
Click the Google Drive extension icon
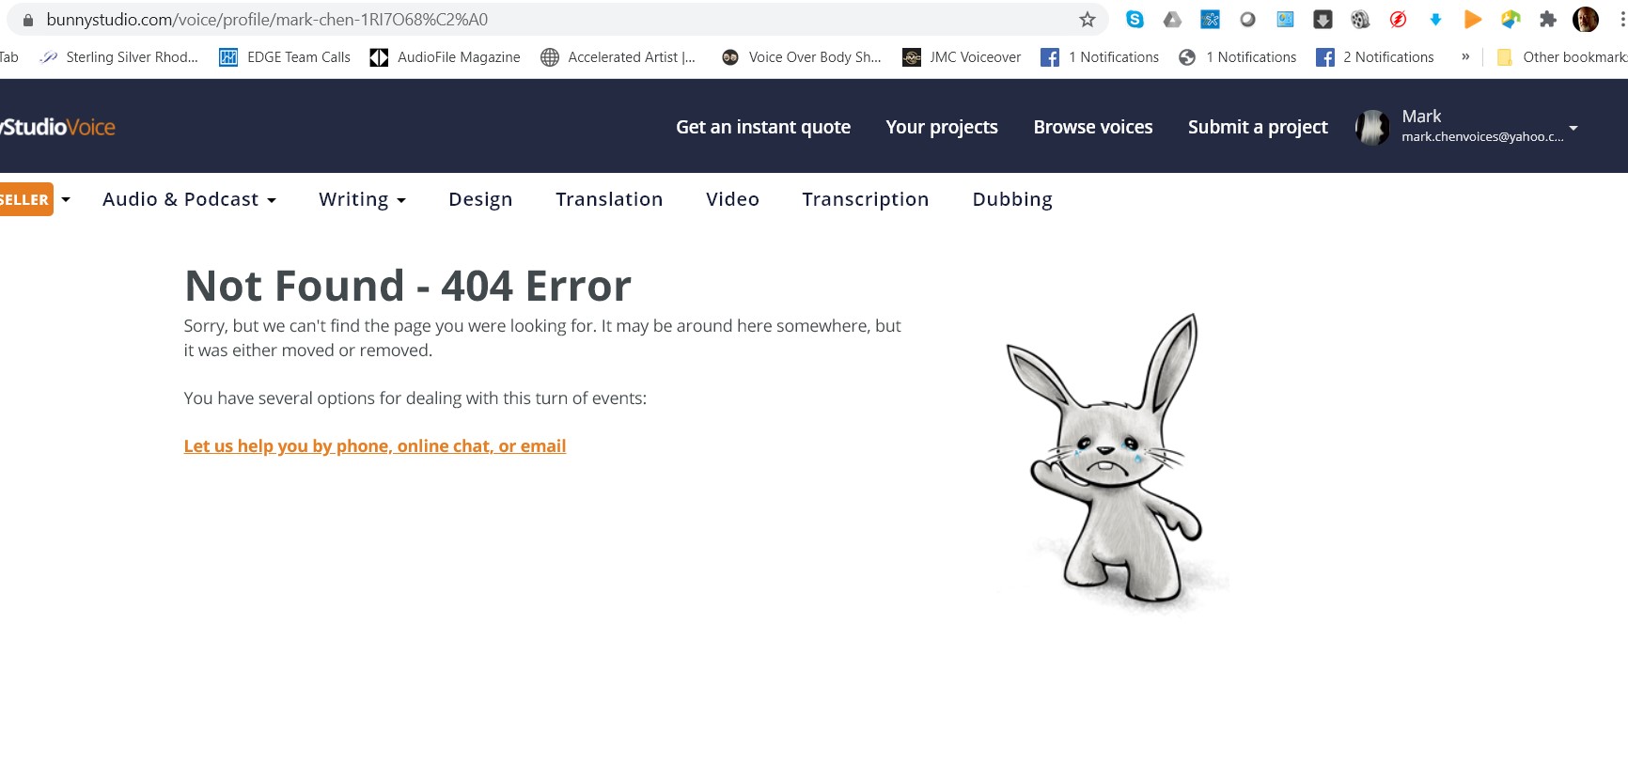pyautogui.click(x=1172, y=20)
